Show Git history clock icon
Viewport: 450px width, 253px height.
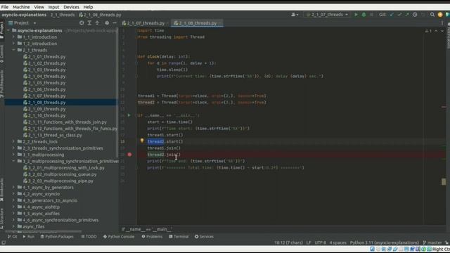pyautogui.click(x=415, y=15)
